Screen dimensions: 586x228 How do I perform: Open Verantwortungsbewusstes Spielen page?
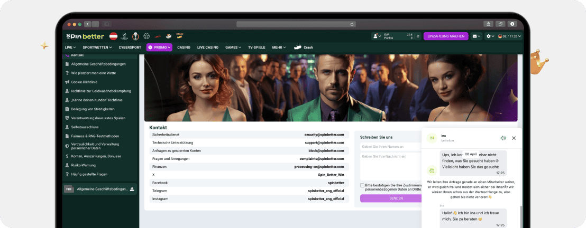tap(98, 118)
